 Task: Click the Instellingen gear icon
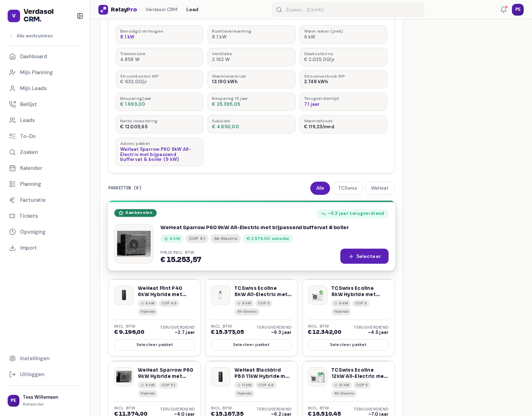[x=12, y=358]
